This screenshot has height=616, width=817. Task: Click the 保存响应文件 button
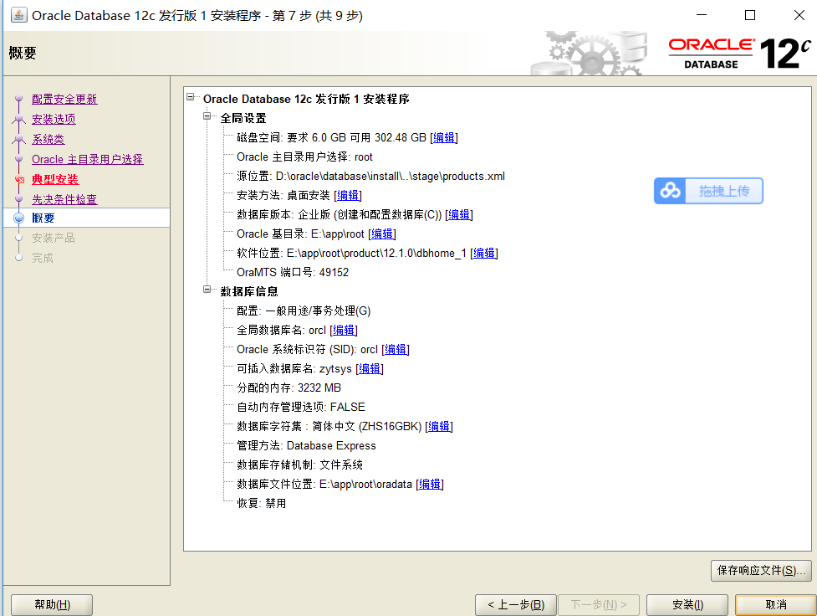(x=761, y=571)
